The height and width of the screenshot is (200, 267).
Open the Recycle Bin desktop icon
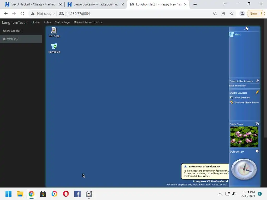[54, 48]
